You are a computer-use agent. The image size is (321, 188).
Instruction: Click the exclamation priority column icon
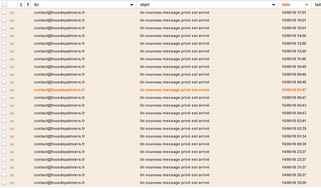click(x=28, y=5)
